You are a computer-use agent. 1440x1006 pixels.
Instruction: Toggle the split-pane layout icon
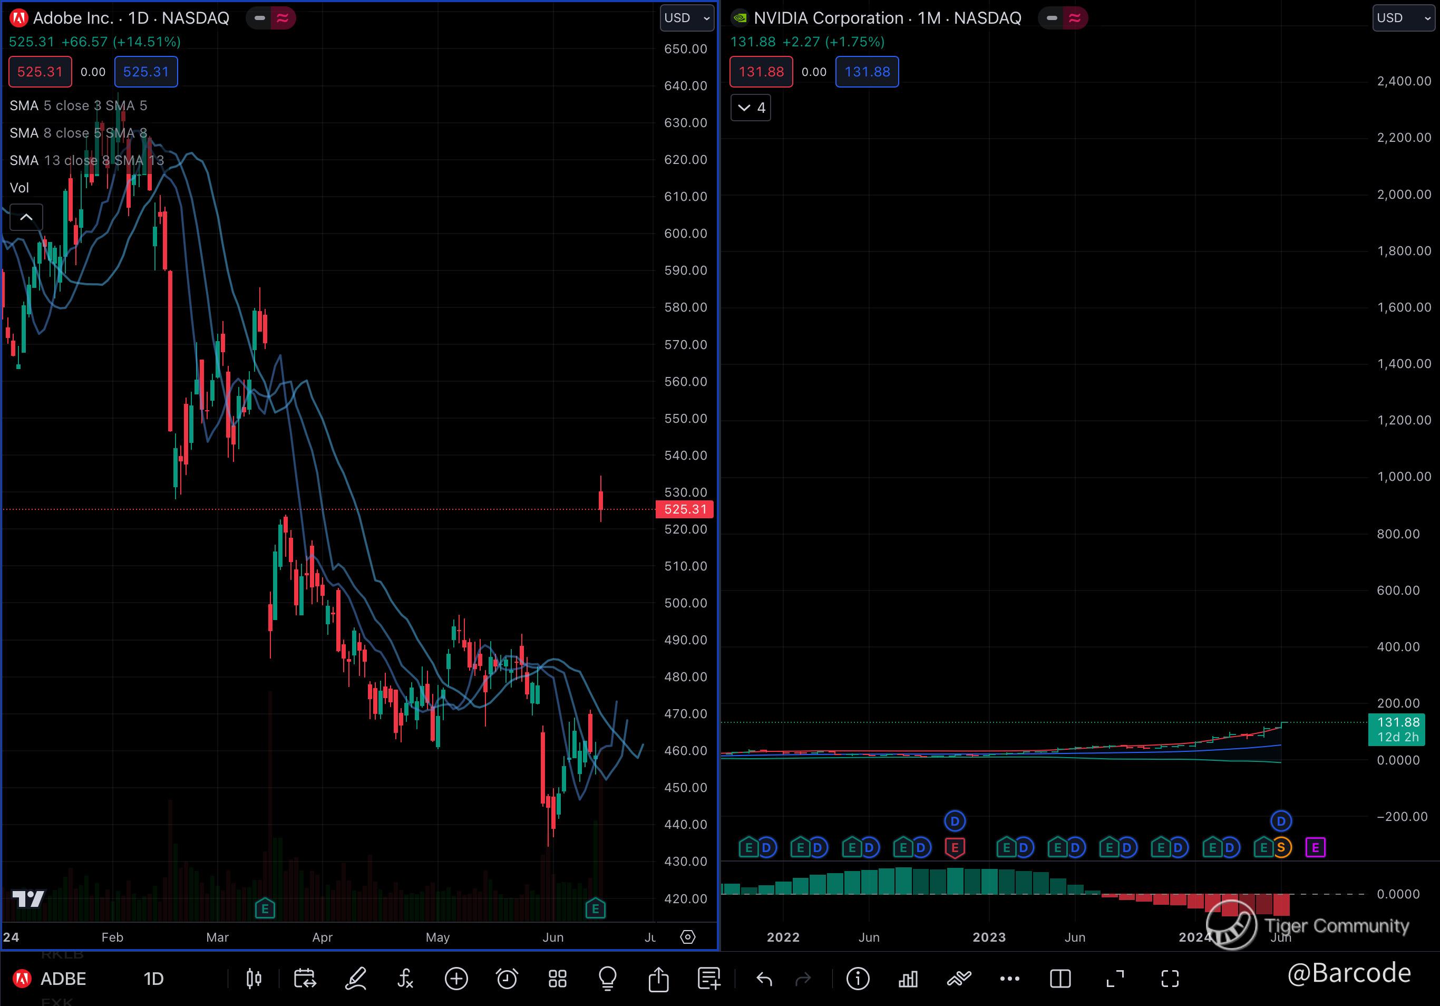click(x=1060, y=979)
